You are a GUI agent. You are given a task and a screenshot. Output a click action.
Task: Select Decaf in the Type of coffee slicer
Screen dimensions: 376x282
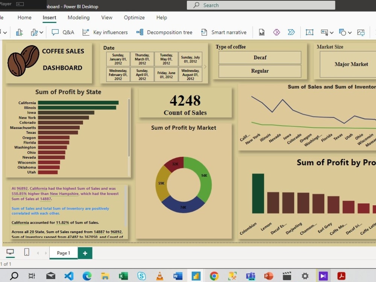[260, 58]
